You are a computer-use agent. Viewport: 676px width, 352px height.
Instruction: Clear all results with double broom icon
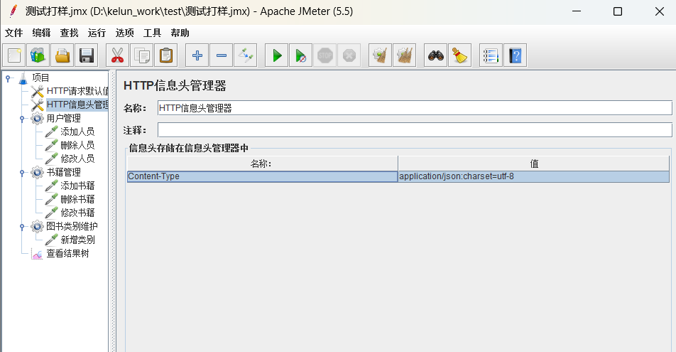[405, 55]
